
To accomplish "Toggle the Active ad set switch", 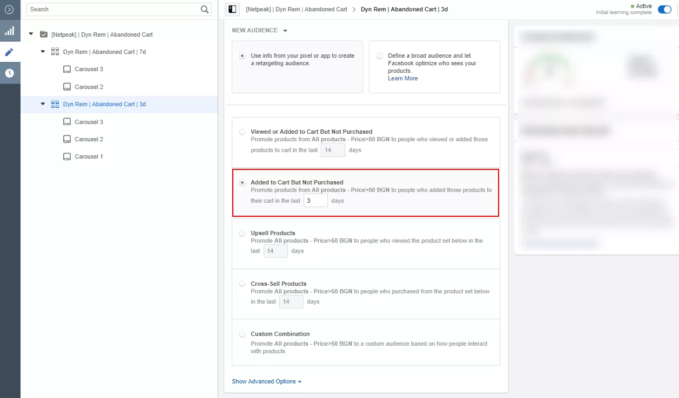I will [664, 10].
